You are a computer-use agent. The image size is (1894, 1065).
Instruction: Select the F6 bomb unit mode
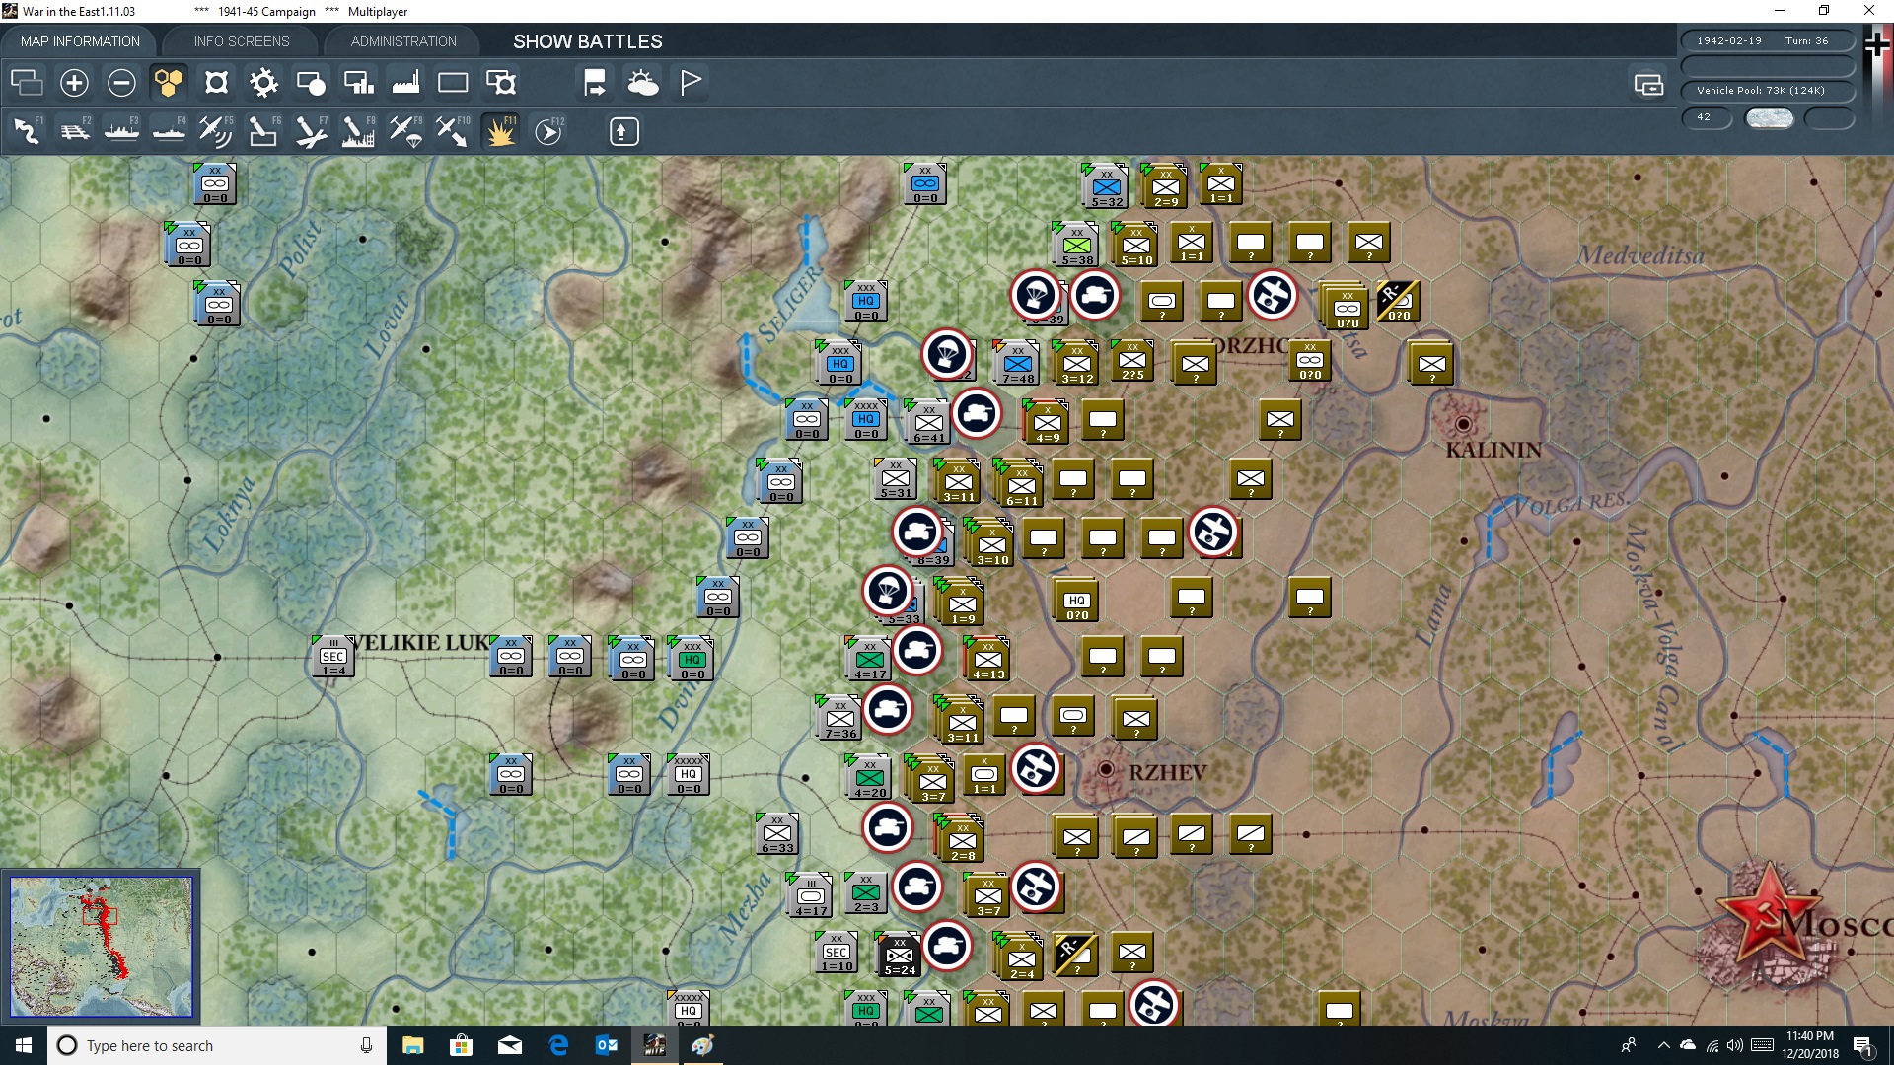(x=263, y=131)
